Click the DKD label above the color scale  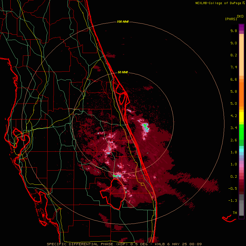tap(240, 16)
